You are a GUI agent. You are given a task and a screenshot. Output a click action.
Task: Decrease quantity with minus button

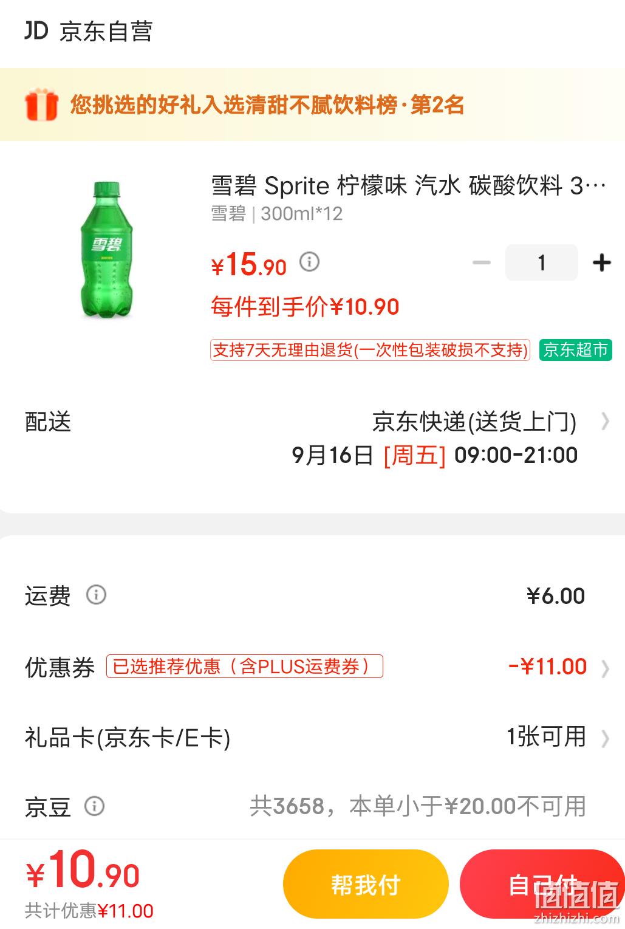[481, 262]
